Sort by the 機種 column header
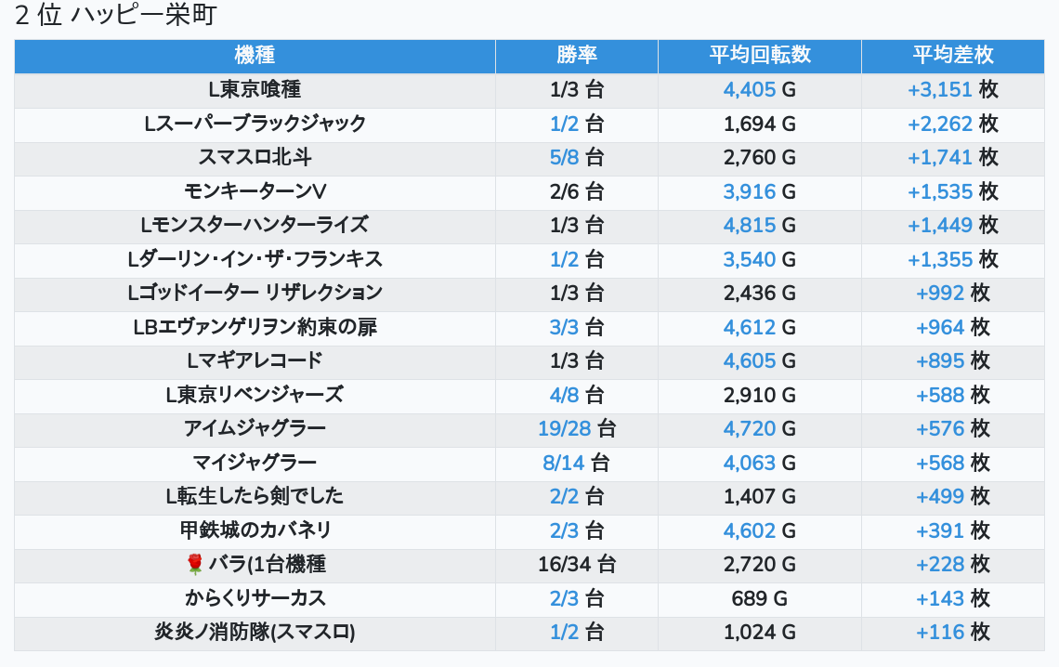The image size is (1059, 667). tap(255, 56)
